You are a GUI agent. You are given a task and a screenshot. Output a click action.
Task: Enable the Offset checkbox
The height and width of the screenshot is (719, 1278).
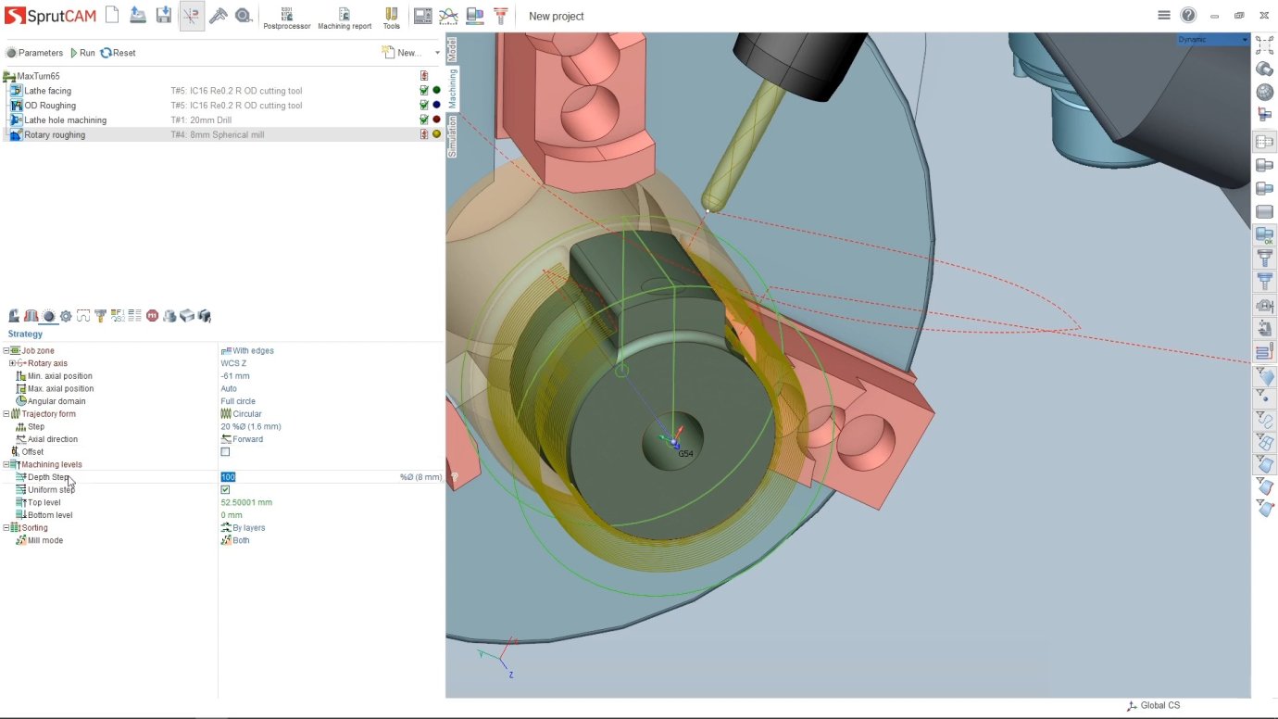[x=225, y=452]
